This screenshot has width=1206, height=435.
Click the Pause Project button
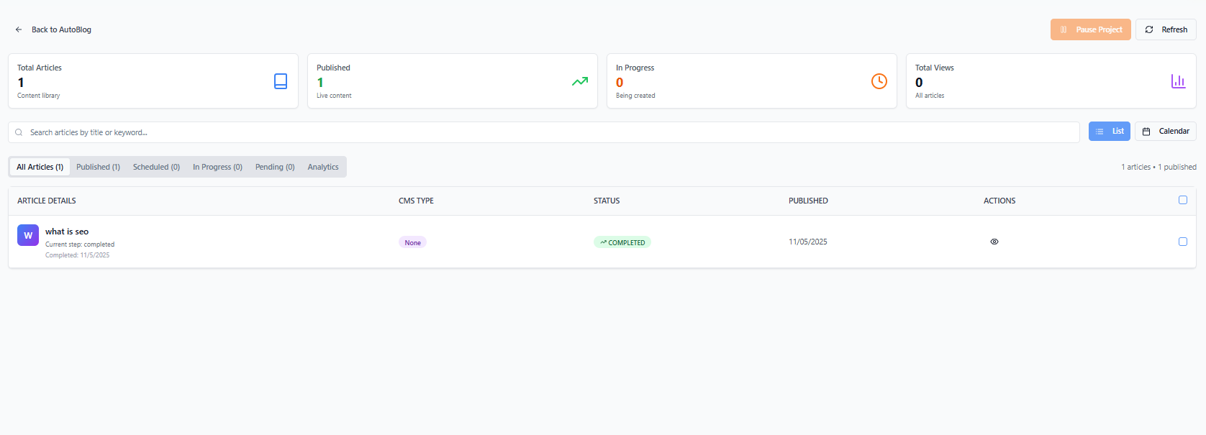1090,29
